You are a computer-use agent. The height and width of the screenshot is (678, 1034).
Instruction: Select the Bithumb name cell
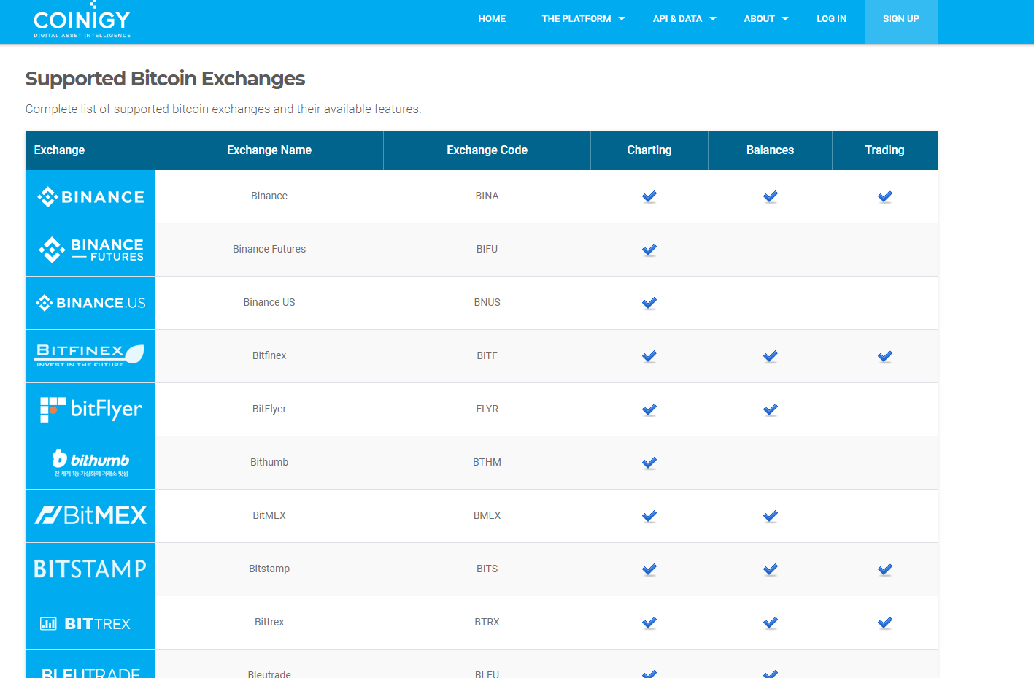269,463
